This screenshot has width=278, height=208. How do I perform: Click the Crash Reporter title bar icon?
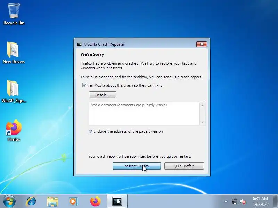[80, 44]
